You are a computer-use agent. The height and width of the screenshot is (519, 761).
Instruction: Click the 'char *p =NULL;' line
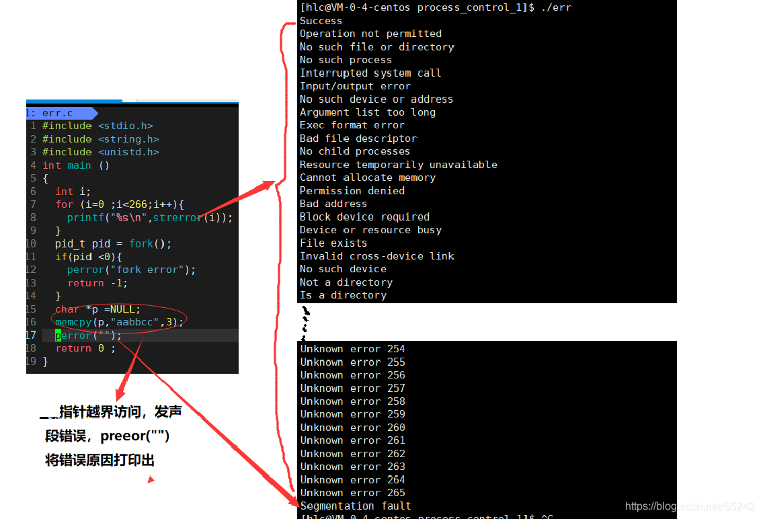coord(97,309)
